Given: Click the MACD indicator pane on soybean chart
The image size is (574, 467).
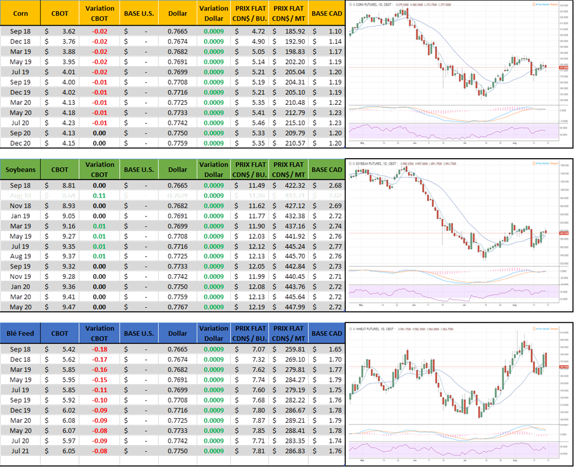Looking at the screenshot, I should [x=448, y=274].
